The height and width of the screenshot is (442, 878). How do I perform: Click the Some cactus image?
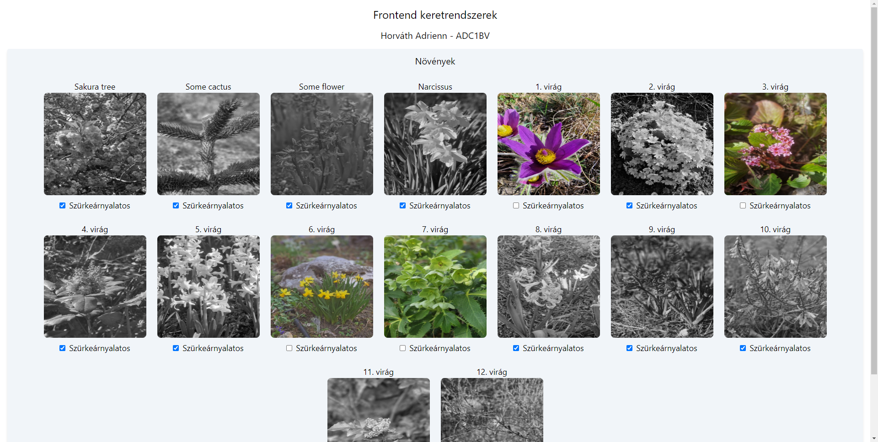(209, 144)
